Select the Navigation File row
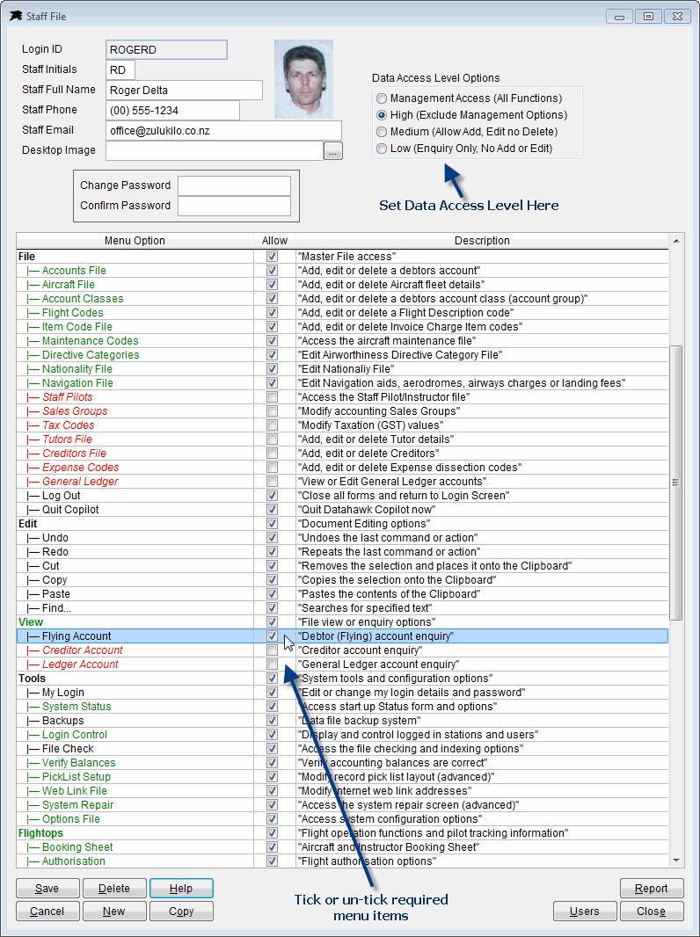The width and height of the screenshot is (700, 937). [342, 383]
